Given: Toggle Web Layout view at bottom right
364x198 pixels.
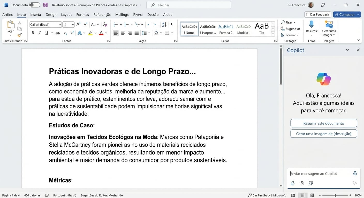Looking at the screenshot, I should point(312,195).
